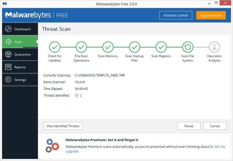Click the Quarantine radiation icon
The width and height of the screenshot is (233, 161).
click(9, 55)
